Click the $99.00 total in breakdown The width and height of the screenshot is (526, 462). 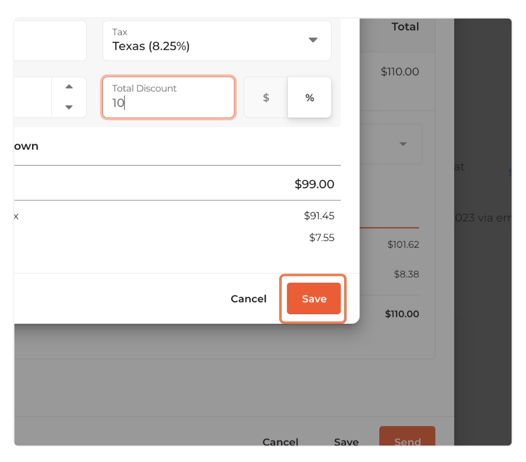[314, 184]
